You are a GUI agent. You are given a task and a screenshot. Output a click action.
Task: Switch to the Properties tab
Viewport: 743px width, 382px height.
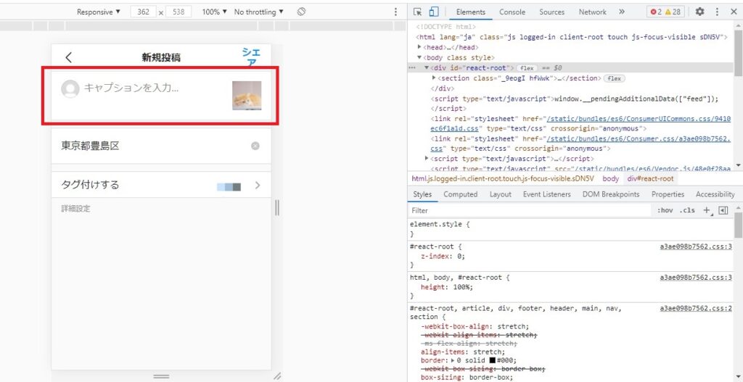668,194
